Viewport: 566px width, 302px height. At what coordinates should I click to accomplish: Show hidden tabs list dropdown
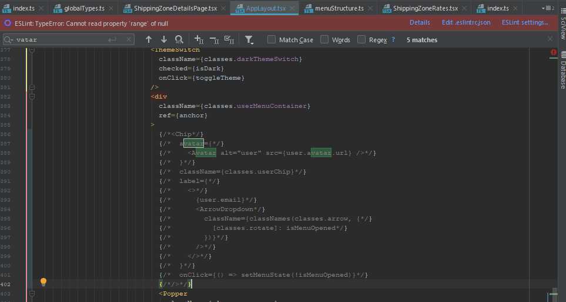(548, 8)
